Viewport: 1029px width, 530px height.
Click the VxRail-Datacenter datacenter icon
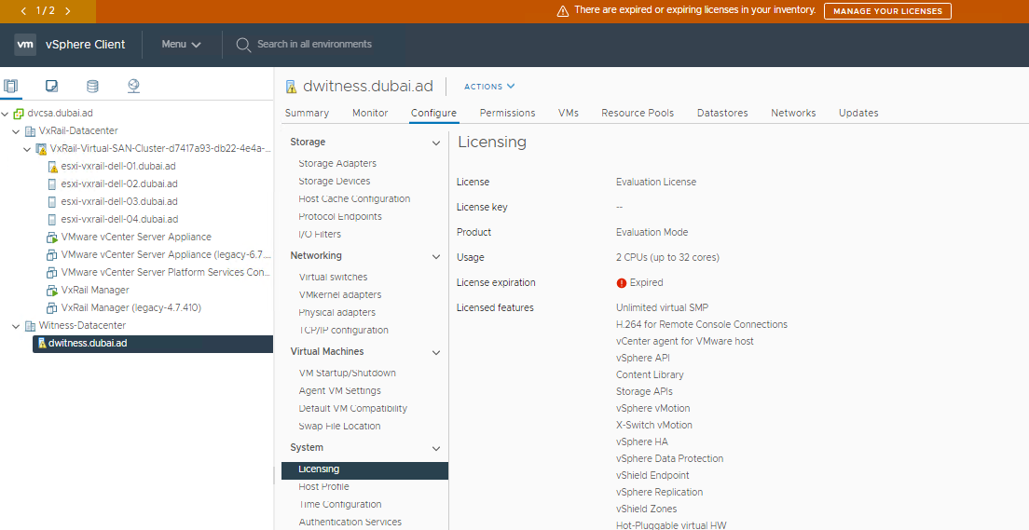click(30, 131)
